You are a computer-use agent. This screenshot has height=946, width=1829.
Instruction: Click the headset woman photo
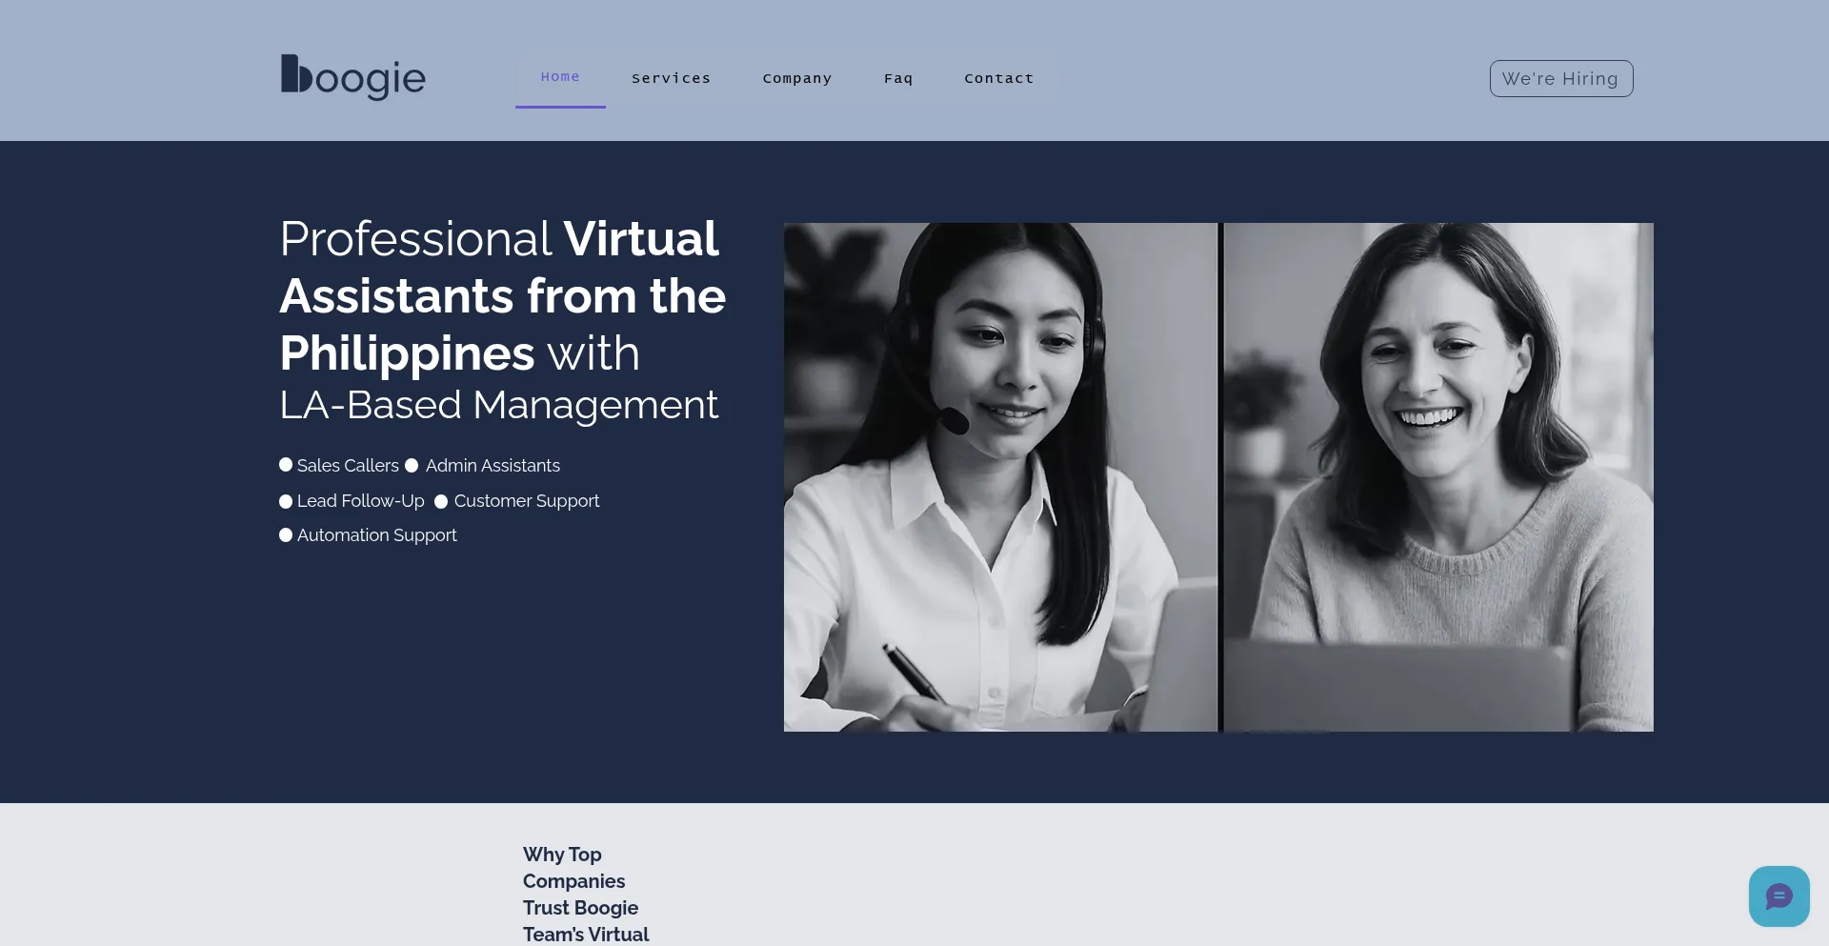(x=999, y=476)
